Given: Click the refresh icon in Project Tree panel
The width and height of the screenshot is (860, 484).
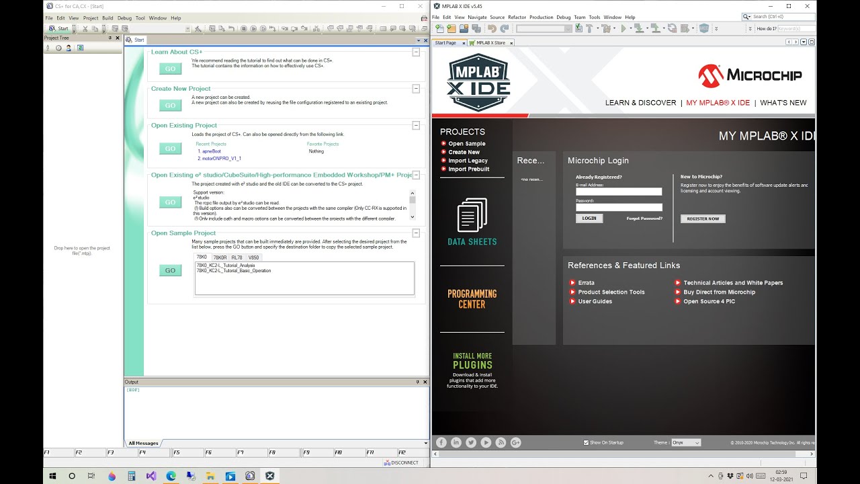Looking at the screenshot, I should click(x=80, y=48).
